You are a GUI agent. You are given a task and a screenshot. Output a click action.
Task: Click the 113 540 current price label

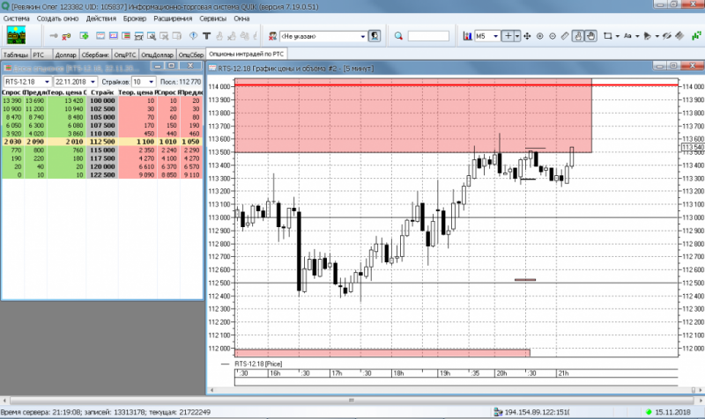pos(693,147)
